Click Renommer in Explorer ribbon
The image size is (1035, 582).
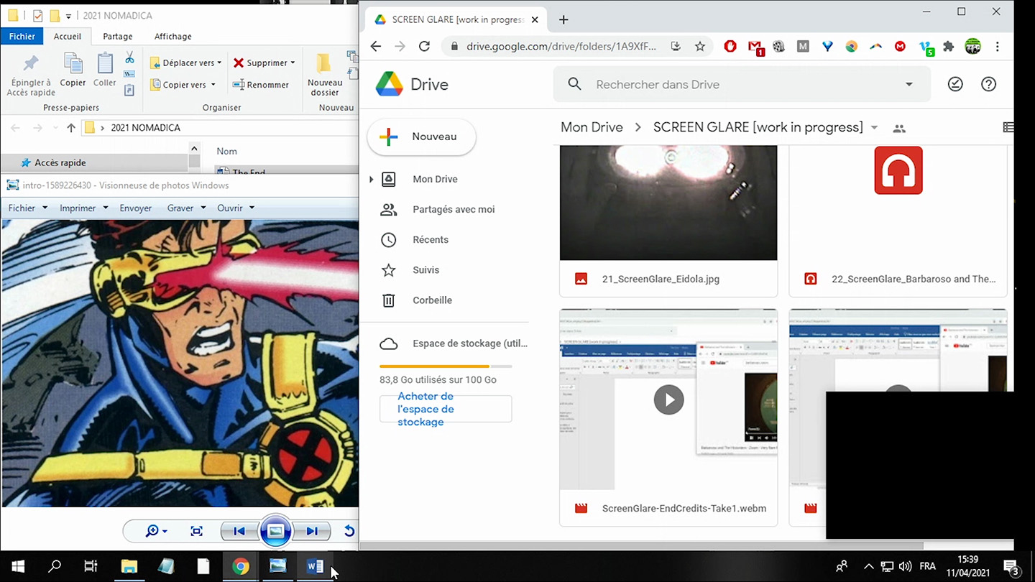pos(260,85)
